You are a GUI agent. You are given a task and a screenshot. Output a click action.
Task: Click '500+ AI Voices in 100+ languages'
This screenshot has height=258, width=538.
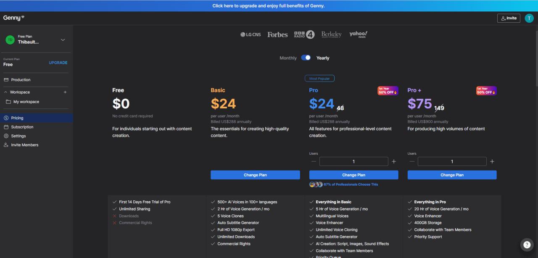pyautogui.click(x=247, y=202)
